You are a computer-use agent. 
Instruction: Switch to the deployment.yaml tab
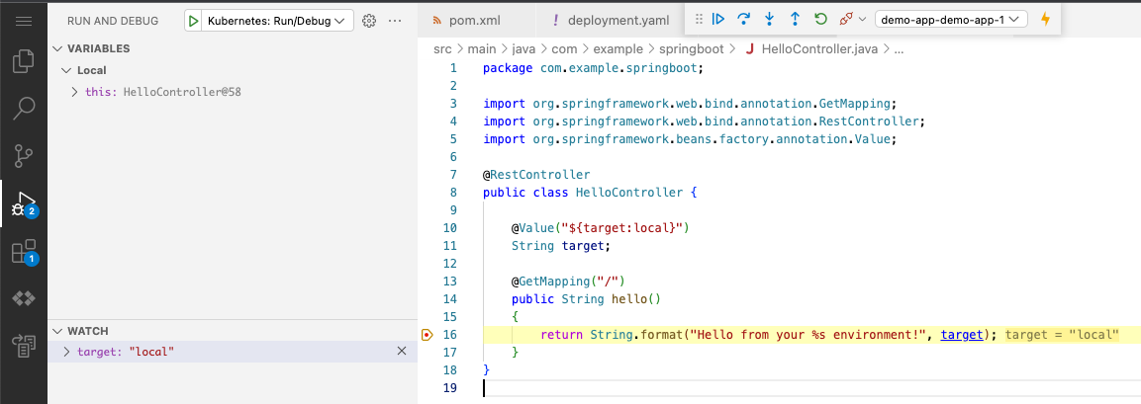[612, 20]
